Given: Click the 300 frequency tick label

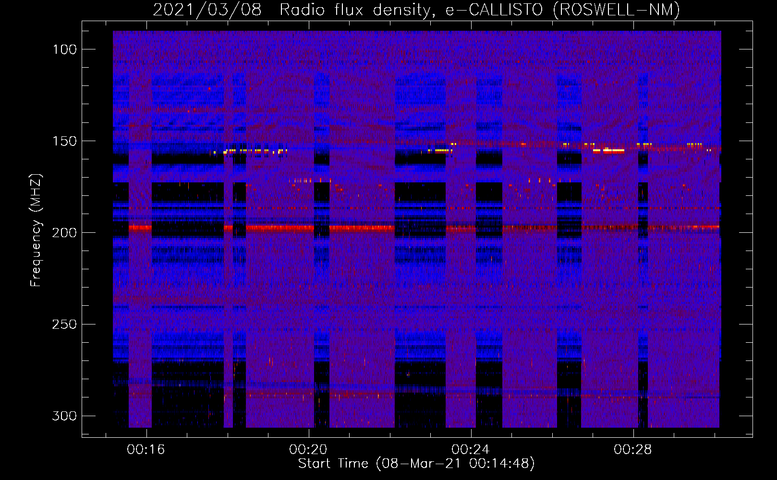Looking at the screenshot, I should [65, 416].
